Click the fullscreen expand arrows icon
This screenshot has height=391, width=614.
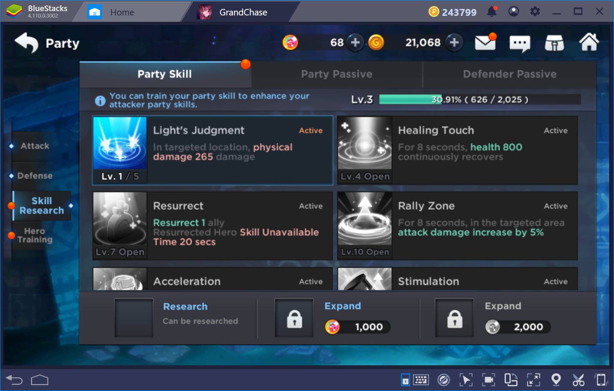tap(533, 380)
